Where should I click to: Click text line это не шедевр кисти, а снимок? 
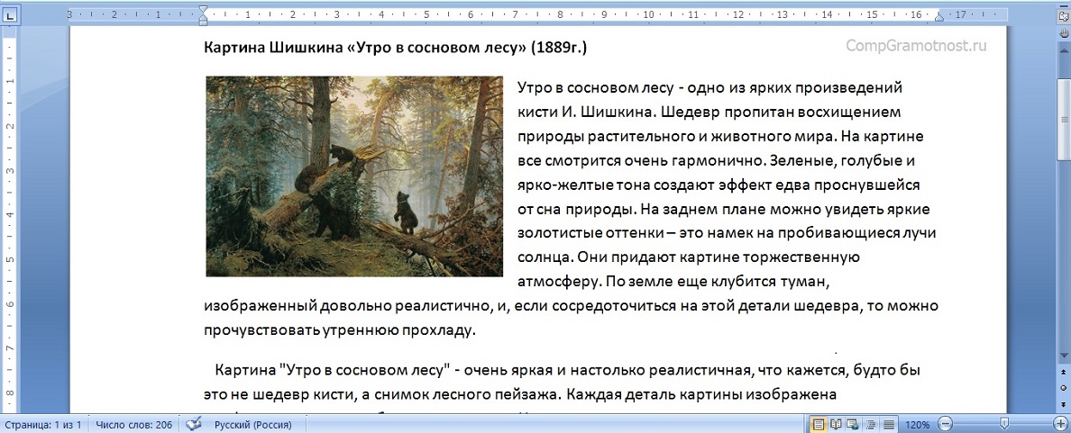pos(520,395)
